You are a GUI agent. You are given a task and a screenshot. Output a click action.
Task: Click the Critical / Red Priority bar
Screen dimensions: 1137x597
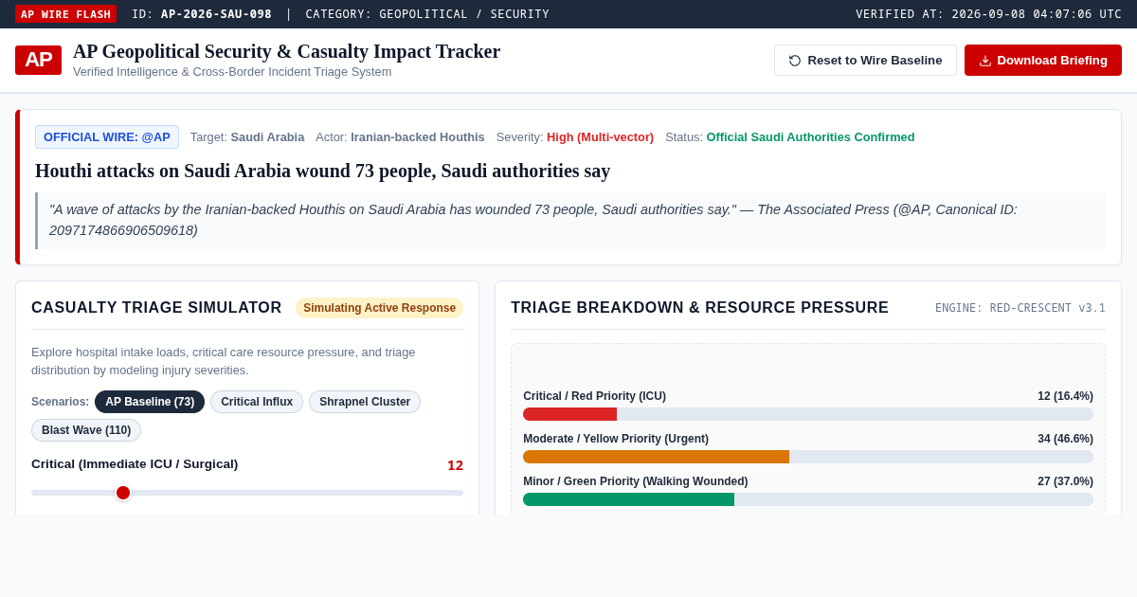coord(808,414)
